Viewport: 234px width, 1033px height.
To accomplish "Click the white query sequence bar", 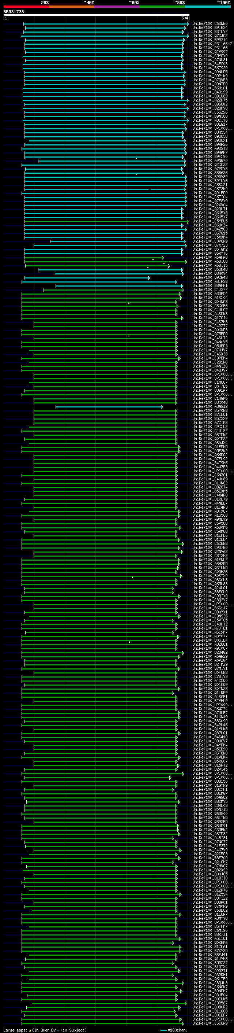I will 97,15.
